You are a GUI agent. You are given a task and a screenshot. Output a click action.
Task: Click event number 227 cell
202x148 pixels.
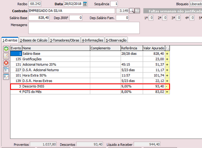(x=16, y=70)
